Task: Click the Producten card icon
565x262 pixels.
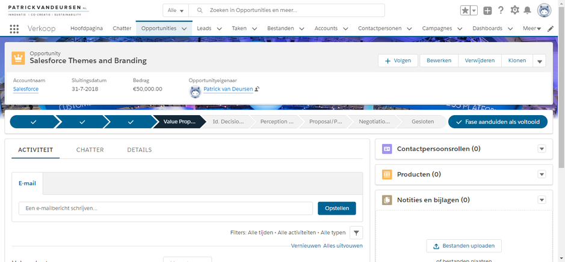Action: pyautogui.click(x=387, y=174)
